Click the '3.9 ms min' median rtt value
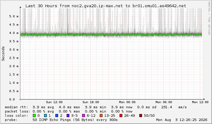This screenshot has width=212, height=124. (96, 107)
